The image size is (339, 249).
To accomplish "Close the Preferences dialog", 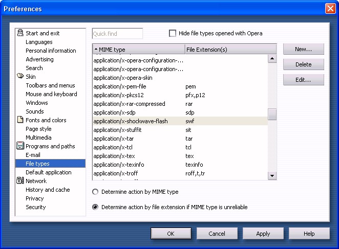I will click(x=330, y=9).
